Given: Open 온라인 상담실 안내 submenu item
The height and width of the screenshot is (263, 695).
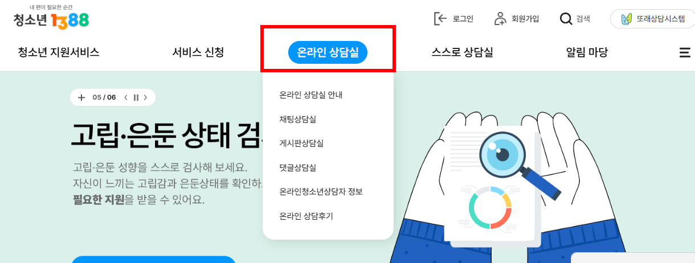Looking at the screenshot, I should [x=311, y=95].
